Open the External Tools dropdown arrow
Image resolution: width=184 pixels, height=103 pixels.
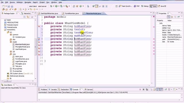pos(69,6)
